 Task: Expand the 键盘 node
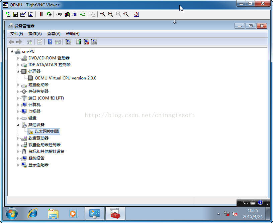[x=18, y=118]
